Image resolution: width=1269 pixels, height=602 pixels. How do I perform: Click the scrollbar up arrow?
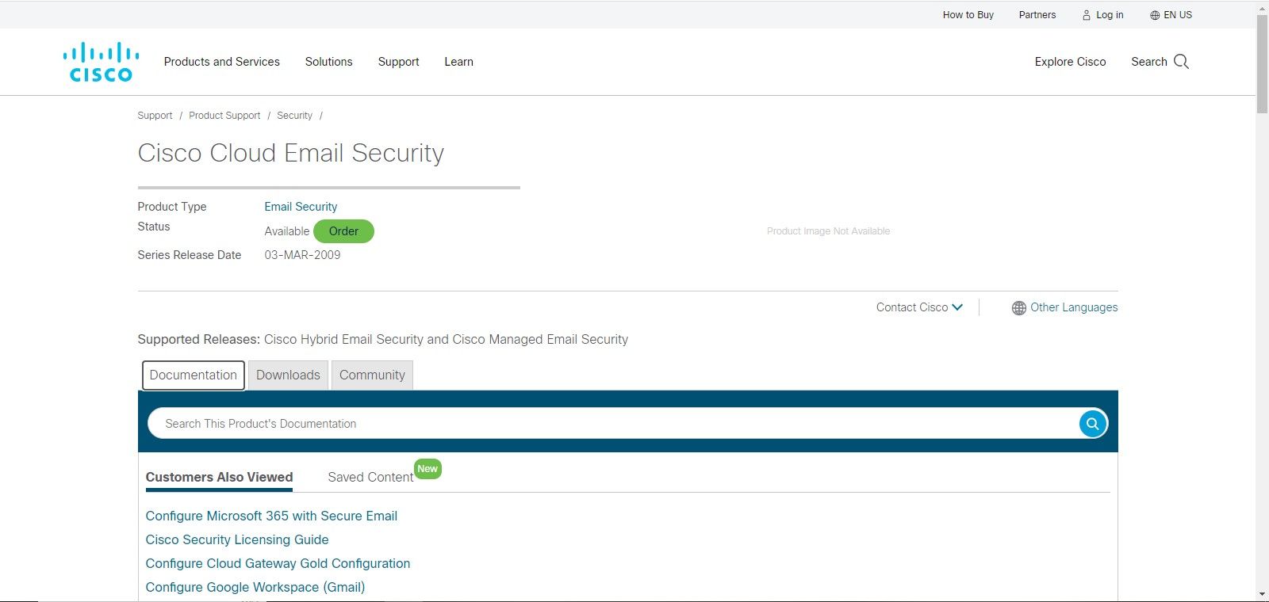coord(1262,7)
